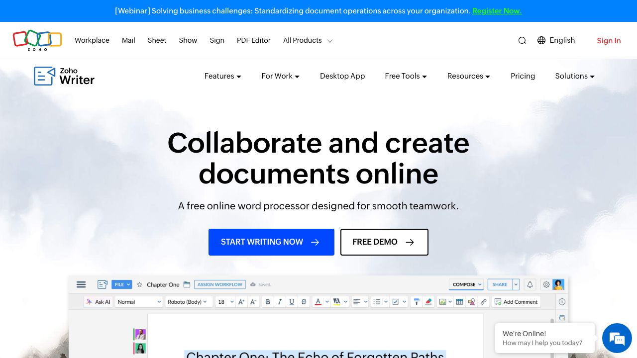Open the Resources menu
This screenshot has height=358, width=637.
[469, 76]
